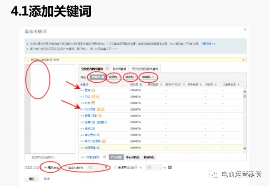The image size is (270, 186).
Task: Sort by the 点击率 column arrow
Action: [x=216, y=84]
